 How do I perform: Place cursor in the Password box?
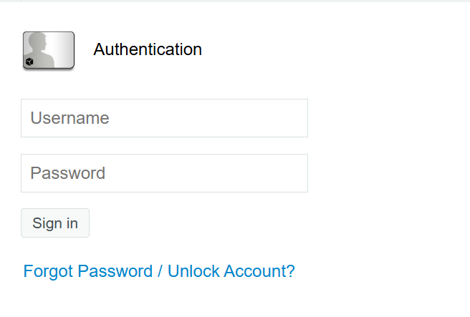(164, 173)
